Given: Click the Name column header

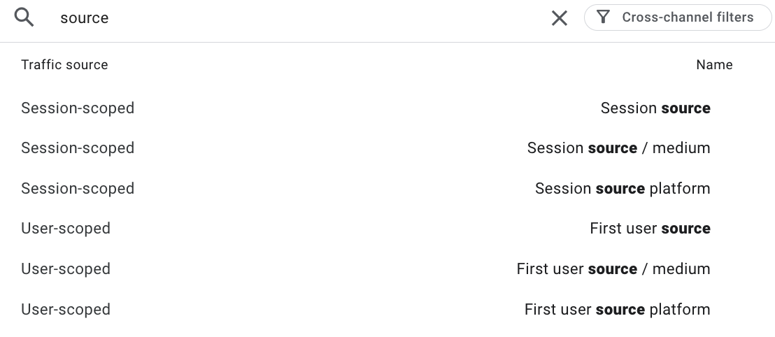Looking at the screenshot, I should 713,65.
